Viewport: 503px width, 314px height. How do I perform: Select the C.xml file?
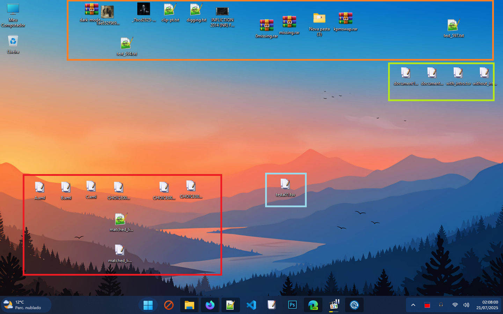(91, 189)
